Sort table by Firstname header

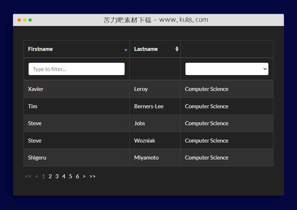[x=41, y=49]
